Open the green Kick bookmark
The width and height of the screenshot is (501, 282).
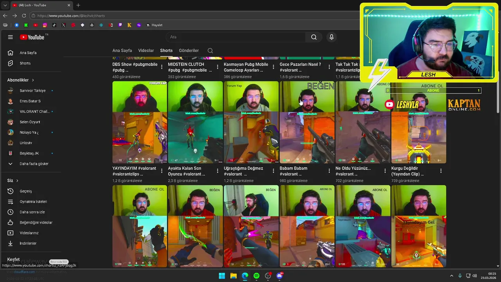tap(26, 25)
